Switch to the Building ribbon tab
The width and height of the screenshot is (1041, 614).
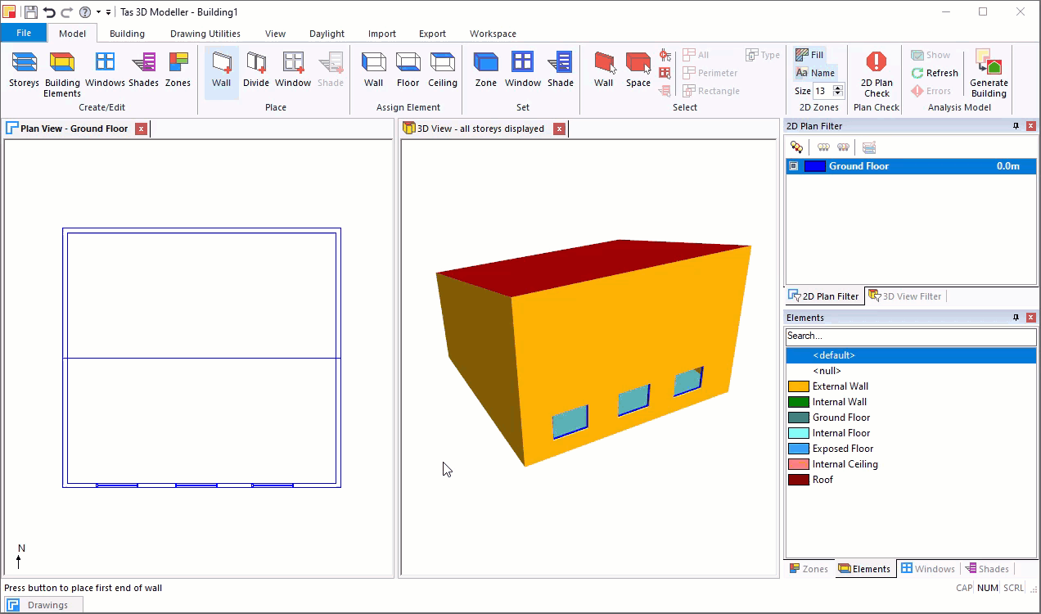pyautogui.click(x=127, y=34)
